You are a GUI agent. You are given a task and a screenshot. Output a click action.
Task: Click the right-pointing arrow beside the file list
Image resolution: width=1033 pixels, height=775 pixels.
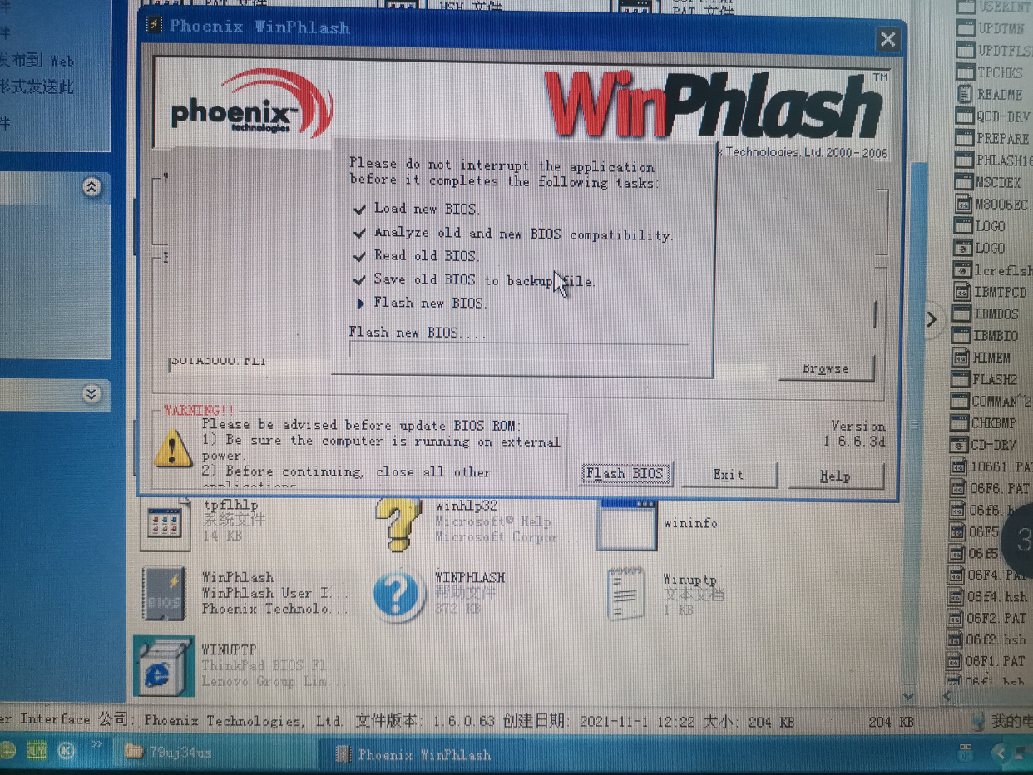(x=932, y=319)
